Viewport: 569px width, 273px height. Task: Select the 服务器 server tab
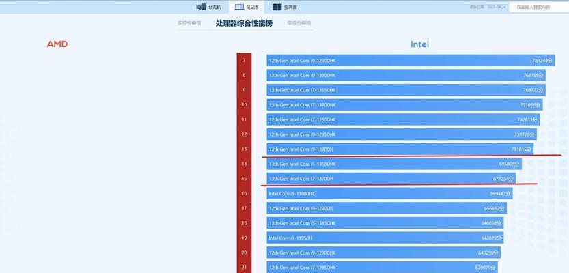pos(284,8)
